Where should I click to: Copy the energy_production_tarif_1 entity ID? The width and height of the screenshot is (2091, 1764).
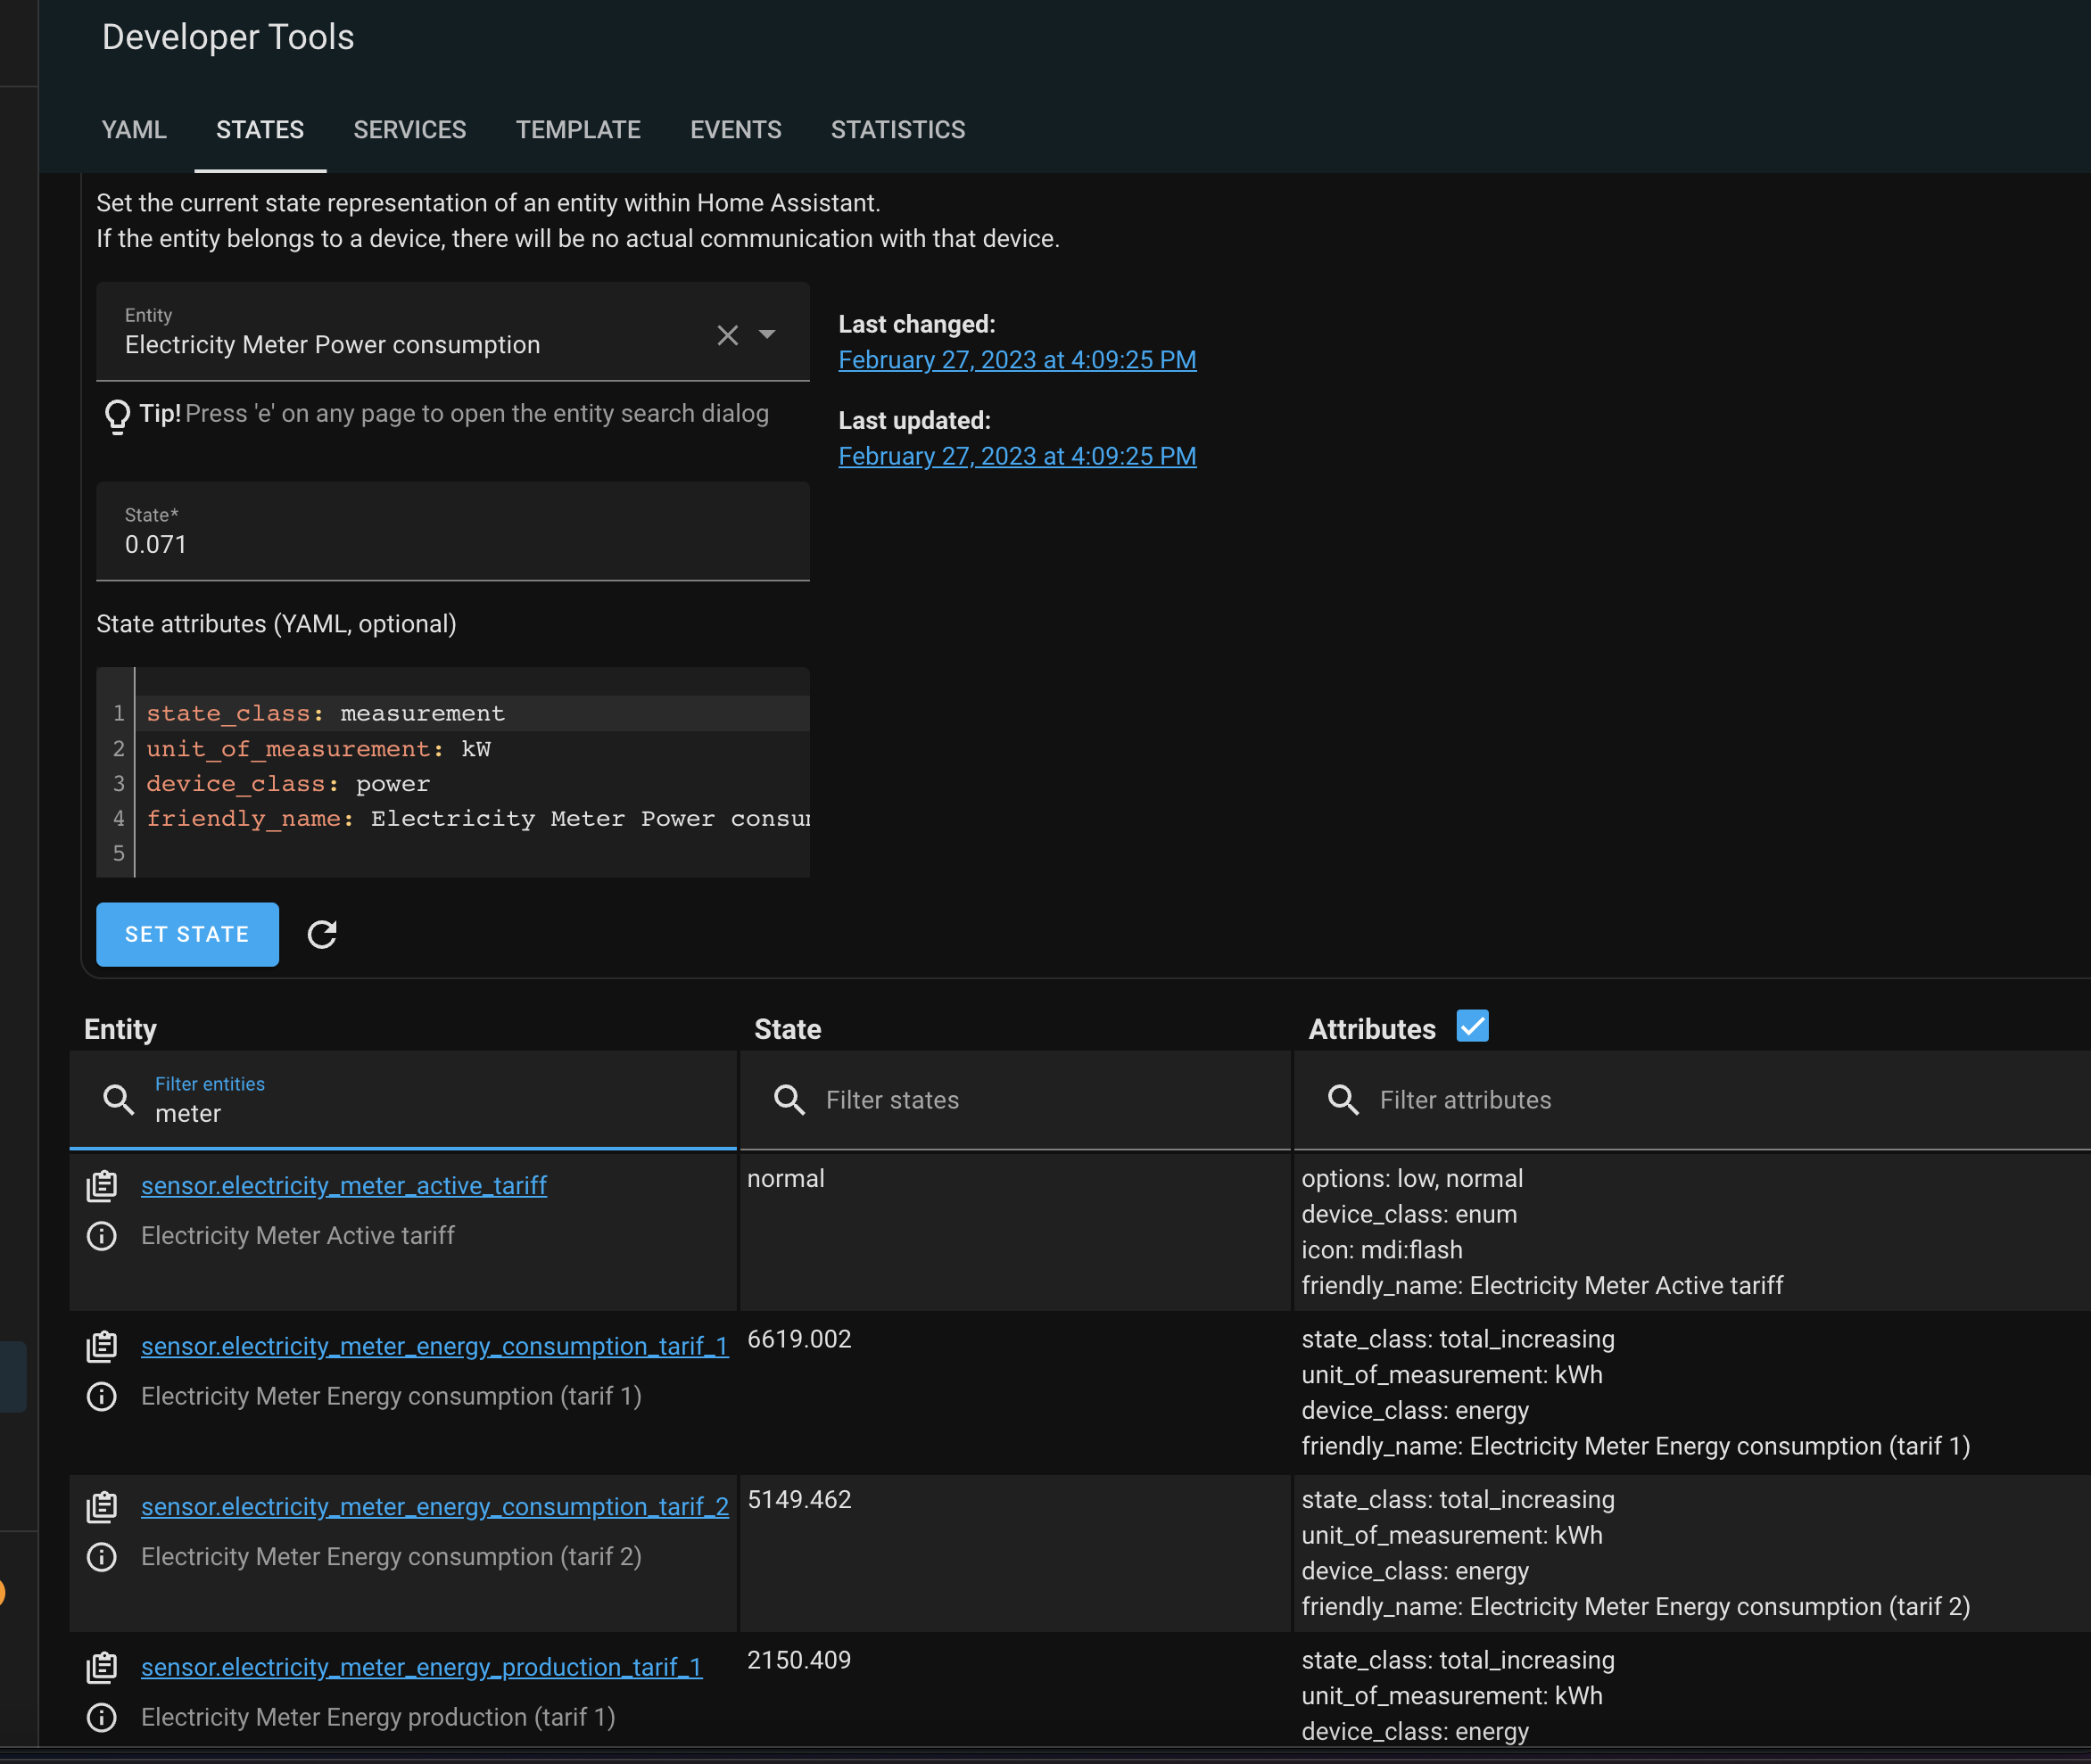coord(102,1668)
